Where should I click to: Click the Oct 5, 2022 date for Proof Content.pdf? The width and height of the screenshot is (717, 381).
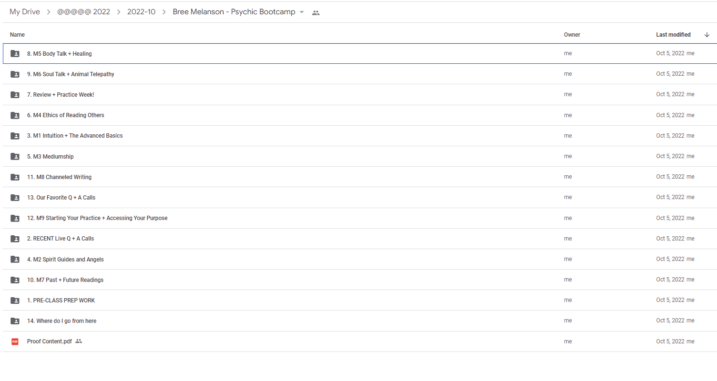[x=670, y=341]
